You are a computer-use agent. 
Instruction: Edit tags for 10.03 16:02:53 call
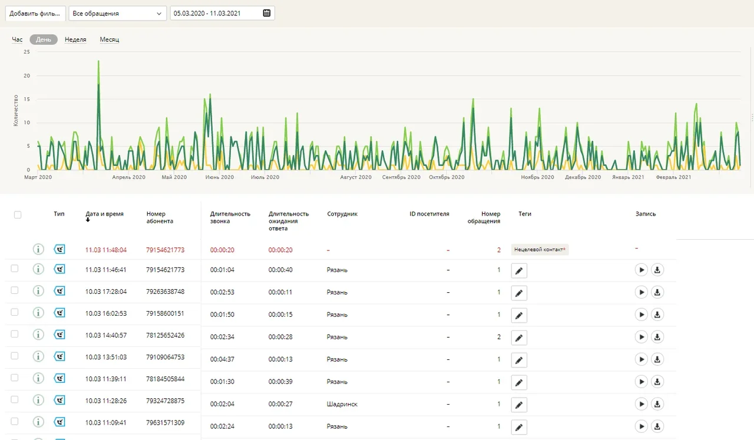point(519,315)
